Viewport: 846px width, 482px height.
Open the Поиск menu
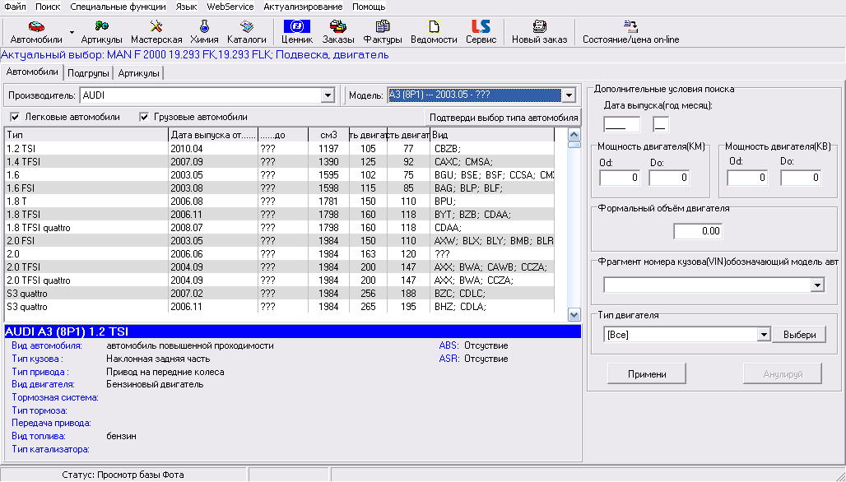(x=48, y=7)
